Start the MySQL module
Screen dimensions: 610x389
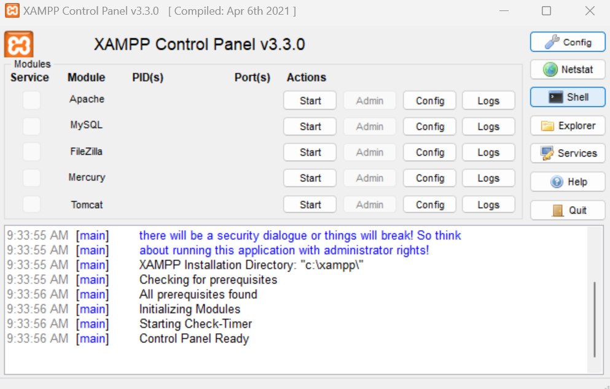coord(310,126)
